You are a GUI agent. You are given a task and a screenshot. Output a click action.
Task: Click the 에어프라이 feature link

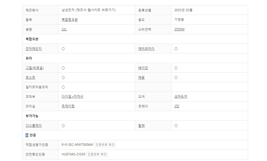pos(146,49)
